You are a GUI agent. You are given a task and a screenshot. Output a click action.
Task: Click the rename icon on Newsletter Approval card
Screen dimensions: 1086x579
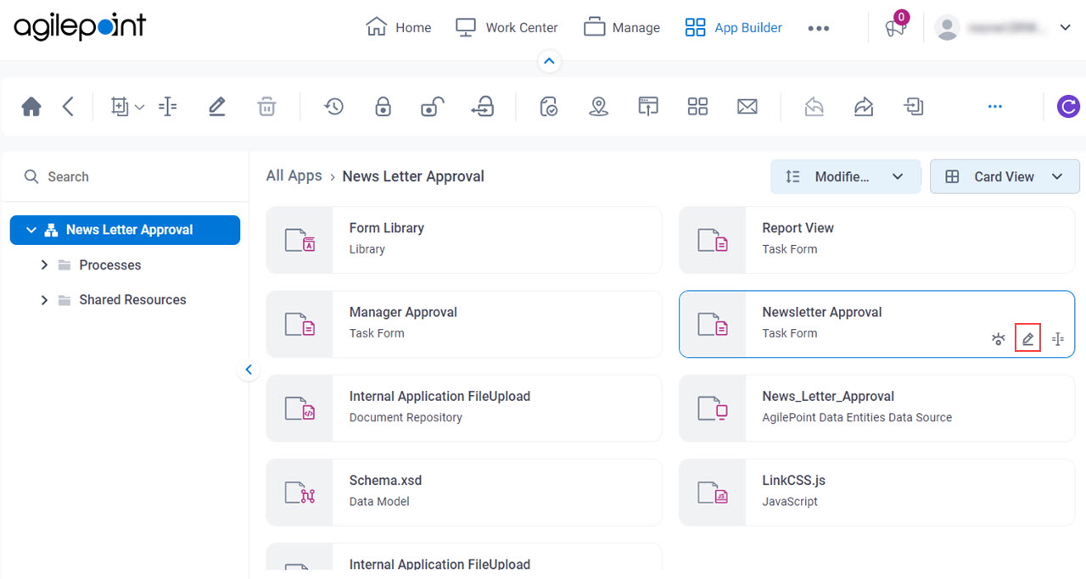1058,339
